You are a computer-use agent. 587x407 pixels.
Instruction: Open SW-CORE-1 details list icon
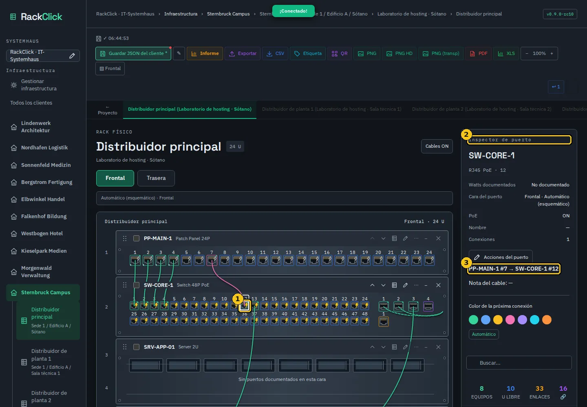point(394,285)
